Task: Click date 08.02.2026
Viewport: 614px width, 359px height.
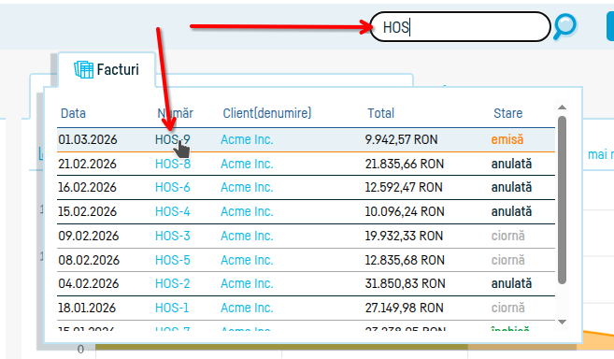Action: [x=89, y=260]
